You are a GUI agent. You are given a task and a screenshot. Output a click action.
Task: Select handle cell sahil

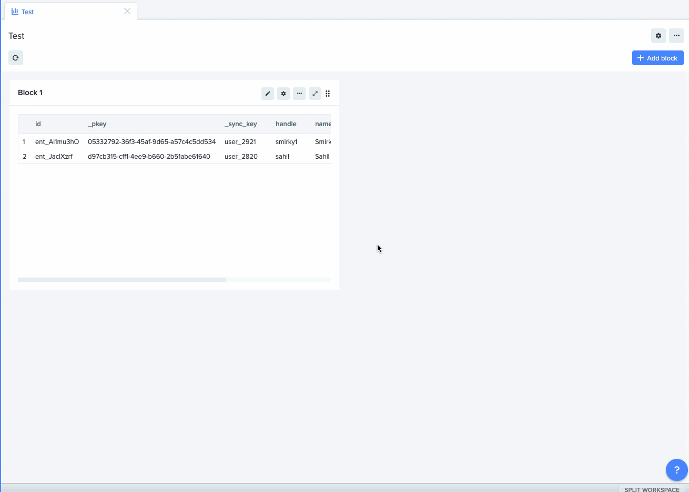pyautogui.click(x=282, y=157)
